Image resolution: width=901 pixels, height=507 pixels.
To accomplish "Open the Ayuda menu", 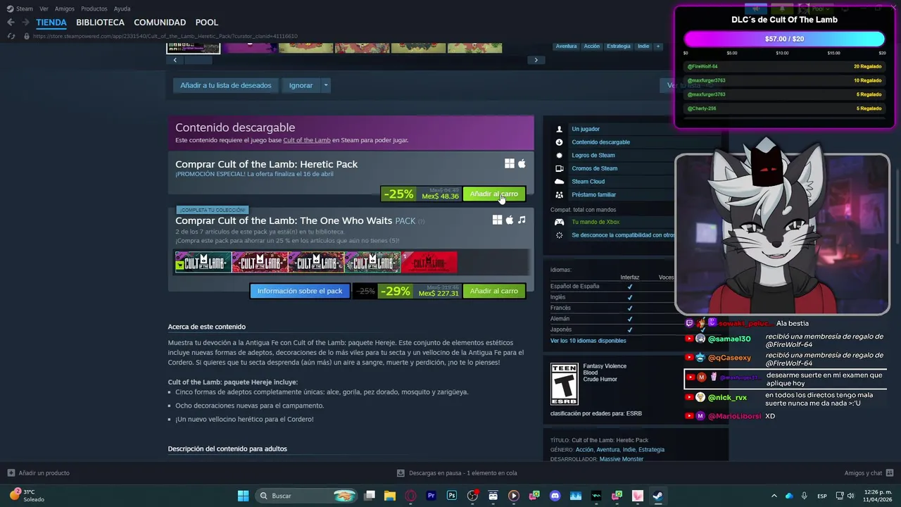I will pyautogui.click(x=122, y=8).
